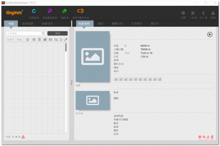Click the "Trakt.tv ID" label

pos(146,53)
